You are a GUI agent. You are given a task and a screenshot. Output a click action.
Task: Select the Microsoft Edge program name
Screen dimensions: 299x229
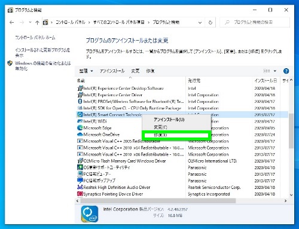pyautogui.click(x=97, y=128)
